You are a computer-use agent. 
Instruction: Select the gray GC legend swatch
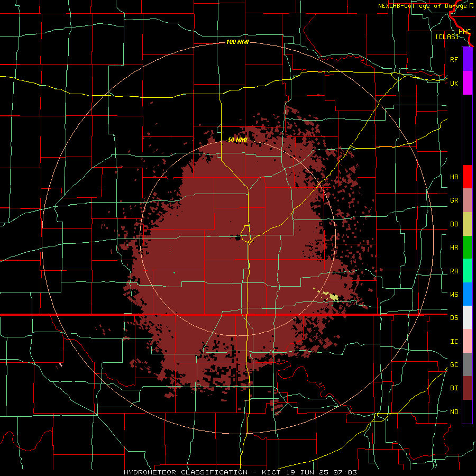point(467,364)
